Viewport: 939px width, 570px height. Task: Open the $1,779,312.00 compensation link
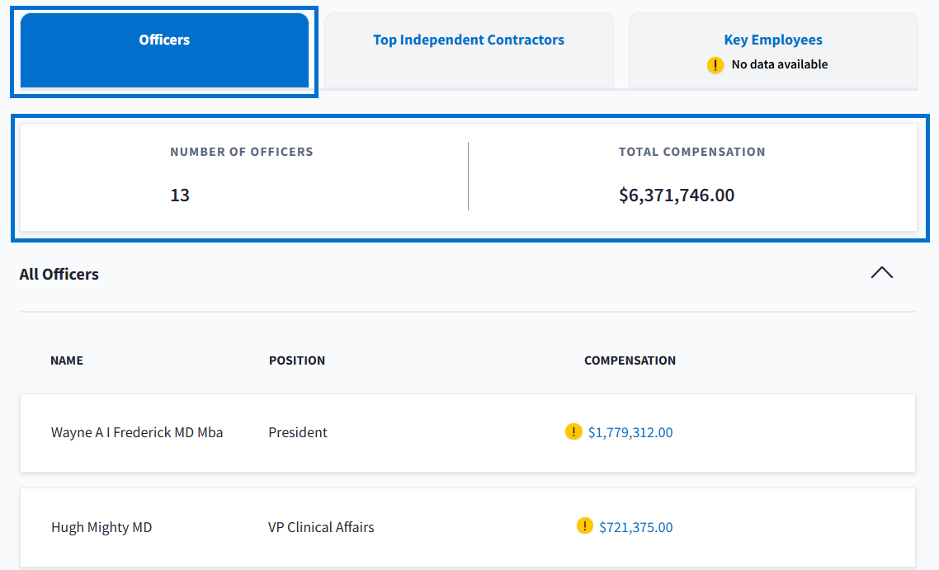click(630, 433)
